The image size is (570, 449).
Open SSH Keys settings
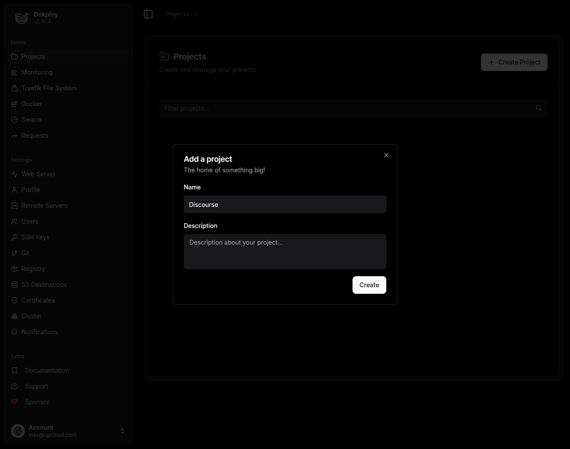pos(35,237)
